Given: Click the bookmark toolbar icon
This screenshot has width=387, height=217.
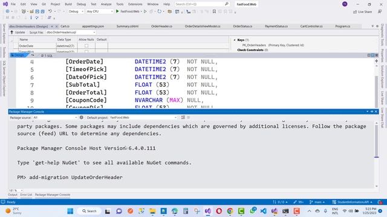Looking at the screenshot, I should [214, 11].
